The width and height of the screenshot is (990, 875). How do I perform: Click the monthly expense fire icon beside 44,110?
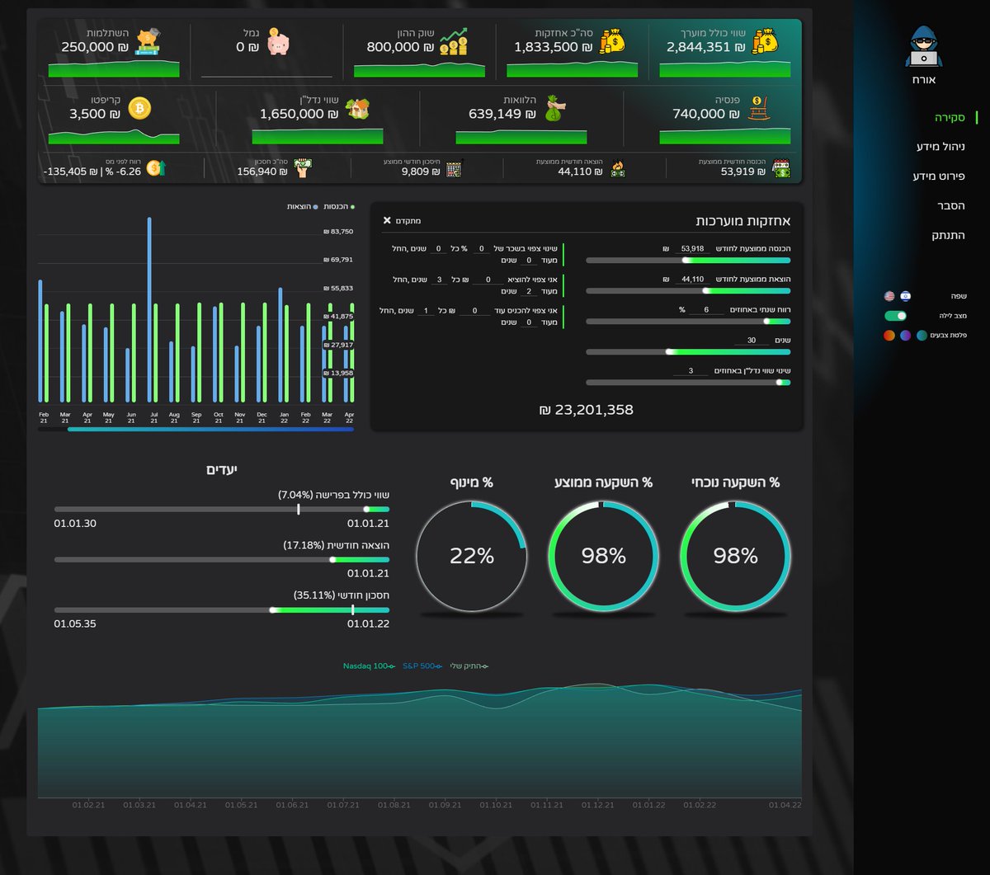click(x=616, y=168)
